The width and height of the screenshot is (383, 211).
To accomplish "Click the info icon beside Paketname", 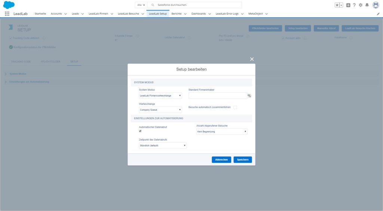I will [351, 38].
